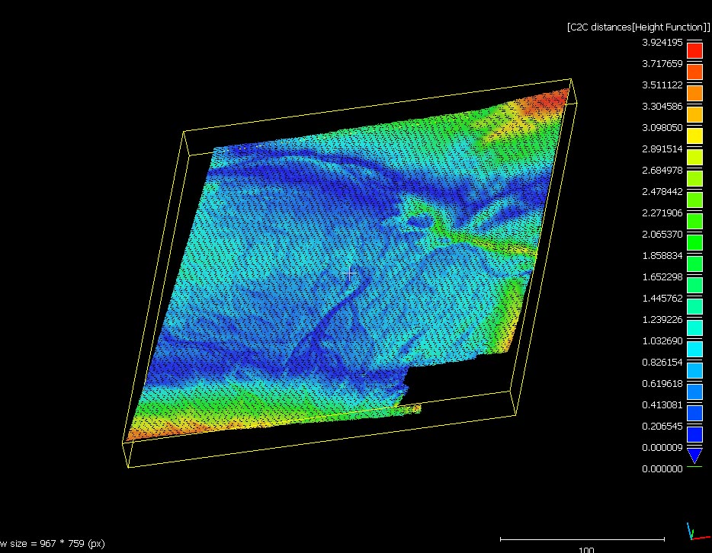Select the green swatch beside 2.065370
The image size is (712, 553).
click(x=694, y=243)
